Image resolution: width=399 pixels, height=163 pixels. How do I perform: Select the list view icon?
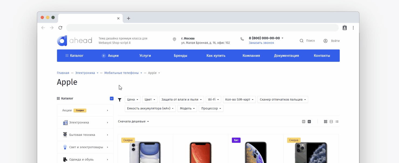pyautogui.click(x=337, y=122)
